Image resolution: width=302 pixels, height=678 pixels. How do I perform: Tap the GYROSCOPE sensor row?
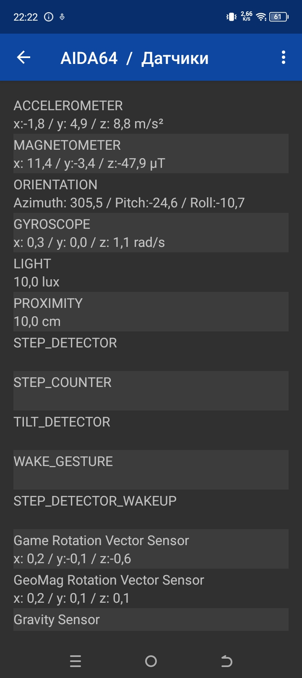151,233
